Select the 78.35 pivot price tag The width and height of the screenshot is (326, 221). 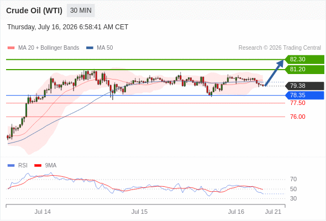pos(304,95)
